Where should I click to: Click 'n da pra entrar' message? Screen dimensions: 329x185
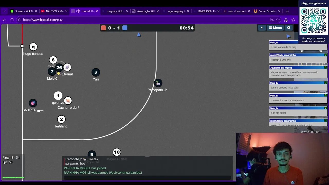pos(298,111)
